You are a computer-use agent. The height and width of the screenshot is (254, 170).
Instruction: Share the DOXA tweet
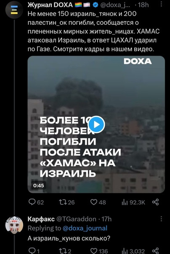coord(156,202)
